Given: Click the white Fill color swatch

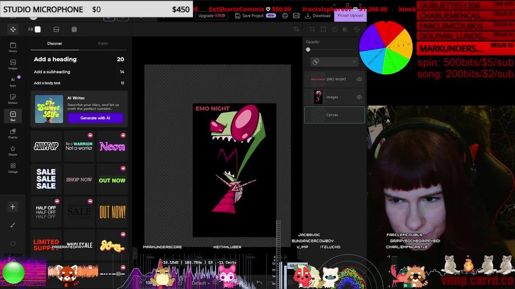Looking at the screenshot, I should [x=38, y=29].
